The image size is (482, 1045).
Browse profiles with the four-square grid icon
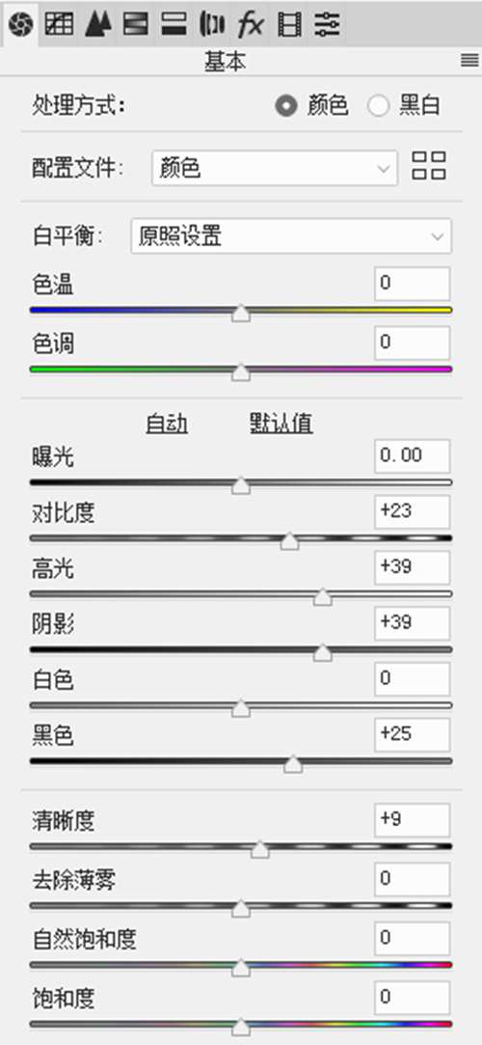pyautogui.click(x=429, y=166)
